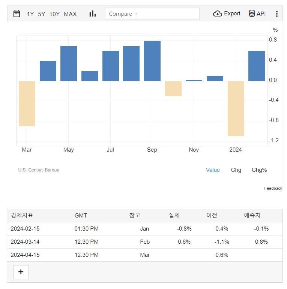Expand more calendar rows with plus button
The height and width of the screenshot is (289, 287).
coord(21,272)
